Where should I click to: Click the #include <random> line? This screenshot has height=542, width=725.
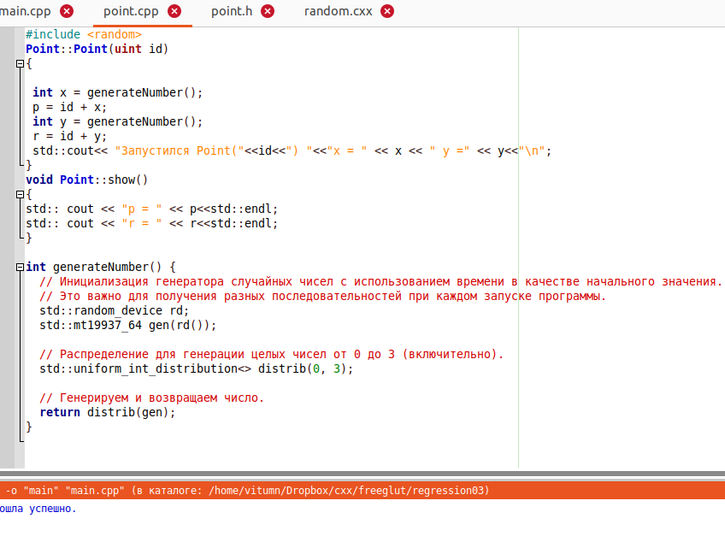(84, 35)
